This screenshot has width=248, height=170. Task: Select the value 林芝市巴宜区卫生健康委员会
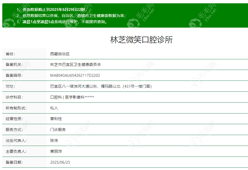(76, 64)
